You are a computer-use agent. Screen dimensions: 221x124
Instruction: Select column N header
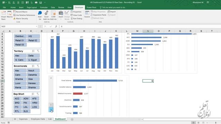point(148,31)
